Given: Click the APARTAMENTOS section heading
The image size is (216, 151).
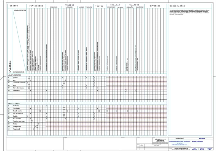Looking at the screenshot, I should coord(14,75).
